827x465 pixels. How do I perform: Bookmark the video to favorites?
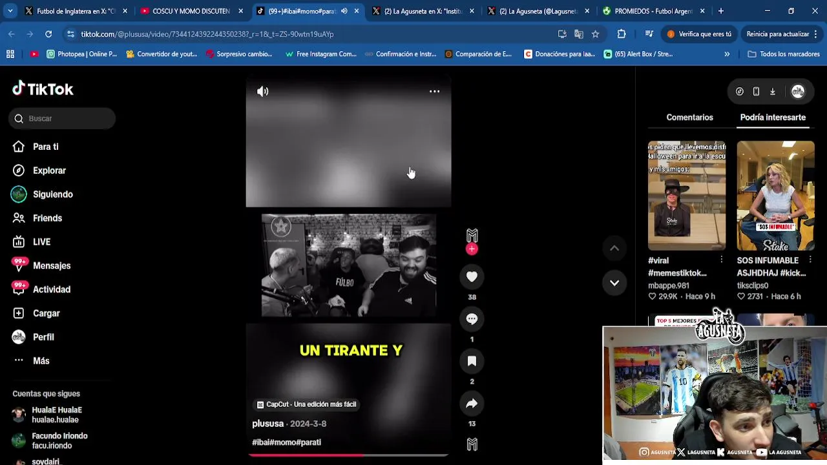[472, 361]
